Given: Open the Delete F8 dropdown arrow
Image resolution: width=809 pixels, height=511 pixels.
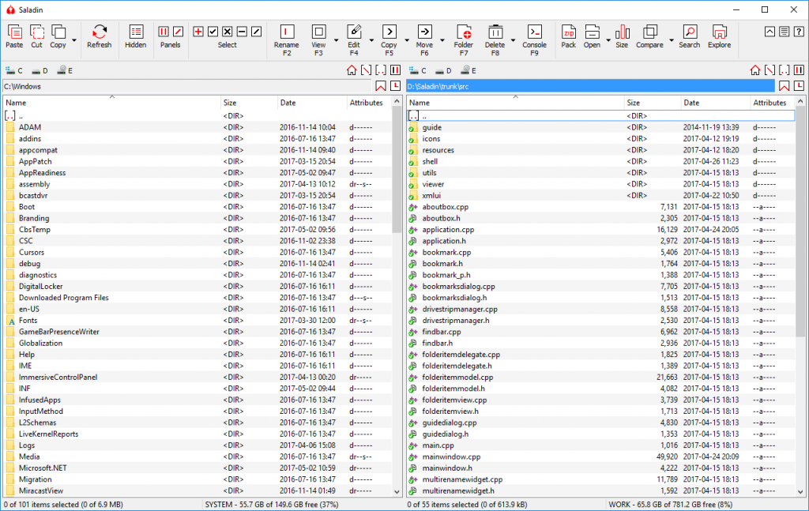Looking at the screenshot, I should click(x=513, y=40).
